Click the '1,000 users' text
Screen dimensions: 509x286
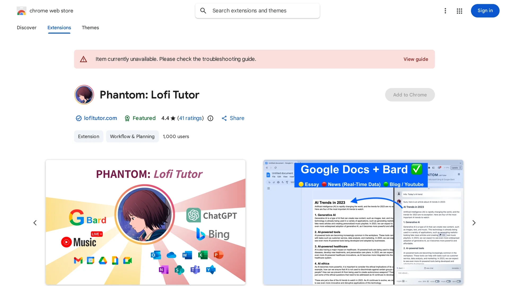point(176,136)
